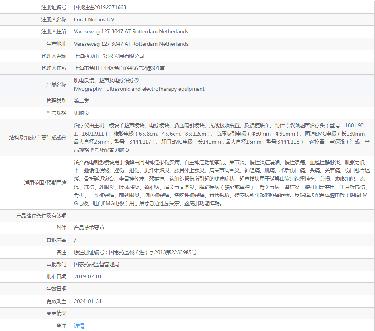This screenshot has height=331, width=375.
Task: Click the bulb icon beside 注
Action: click(59, 326)
